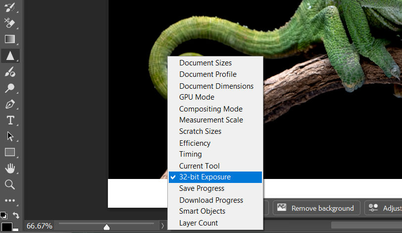The image size is (402, 233).
Task: Select the Hand tool
Action: pos(10,169)
